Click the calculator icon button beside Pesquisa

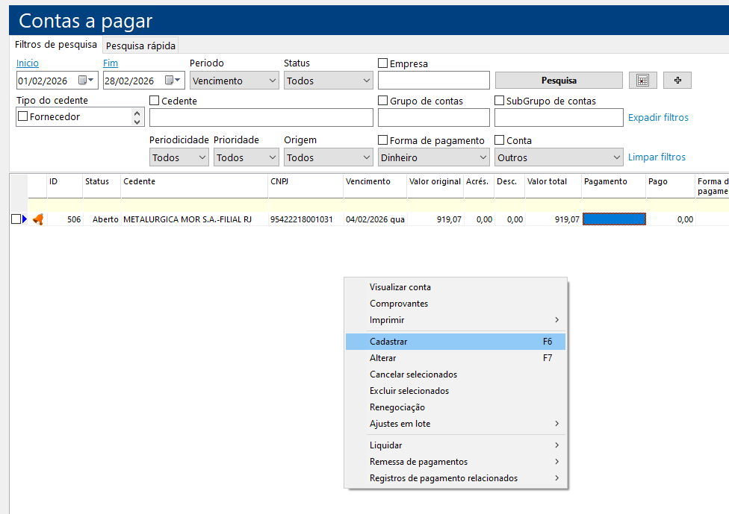click(x=642, y=81)
